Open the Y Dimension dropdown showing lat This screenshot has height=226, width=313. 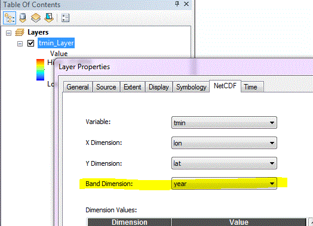[224, 163]
